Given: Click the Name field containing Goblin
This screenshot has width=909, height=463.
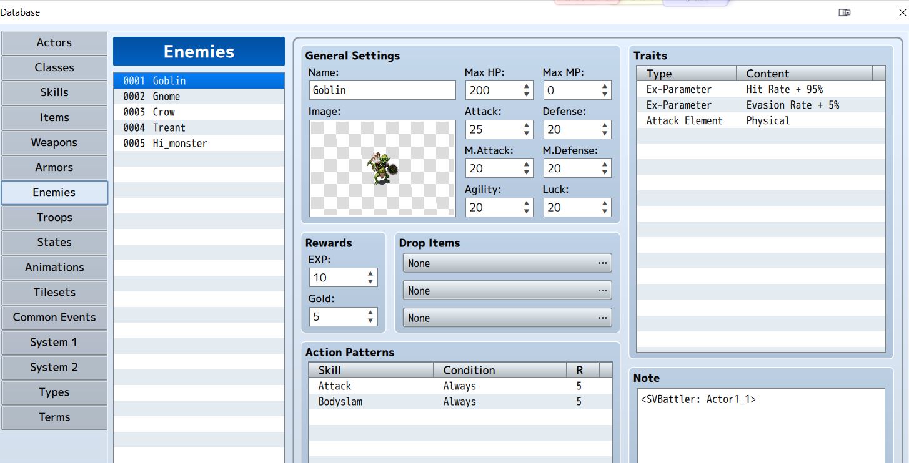Looking at the screenshot, I should [382, 90].
